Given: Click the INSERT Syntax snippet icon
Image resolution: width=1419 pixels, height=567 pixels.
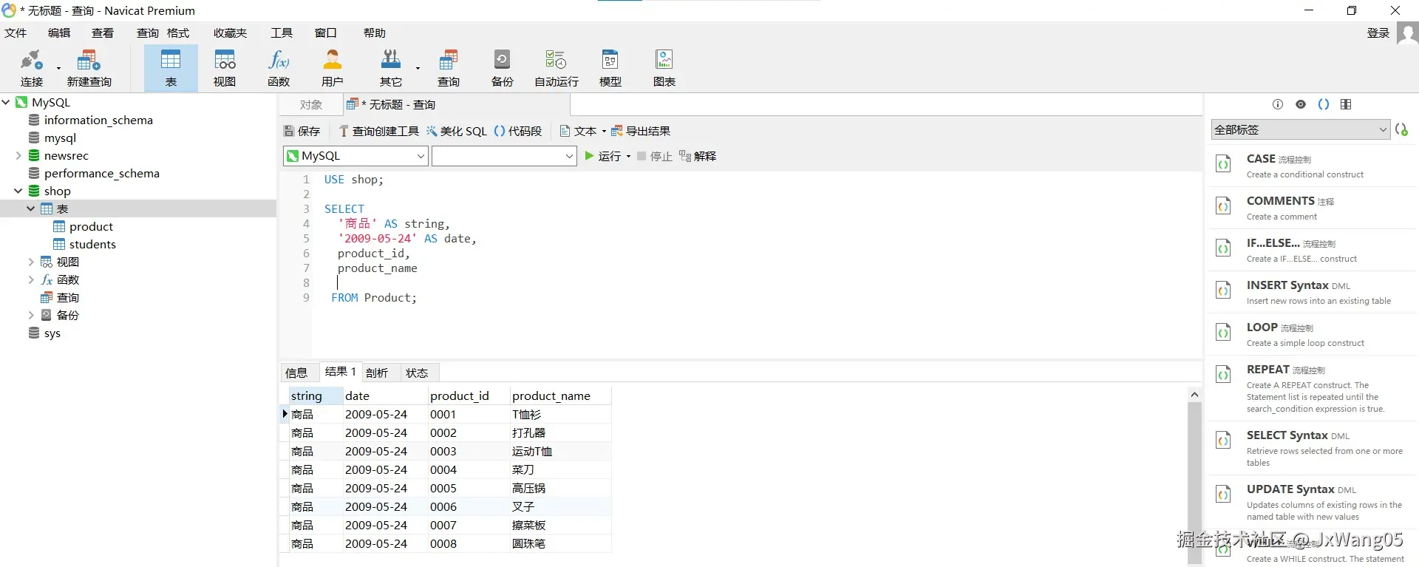Looking at the screenshot, I should [1224, 291].
